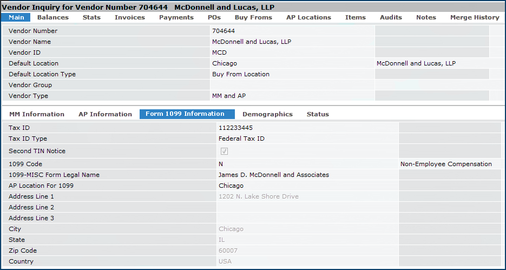This screenshot has width=506, height=270.
Task: Open the Items tab
Action: [356, 17]
